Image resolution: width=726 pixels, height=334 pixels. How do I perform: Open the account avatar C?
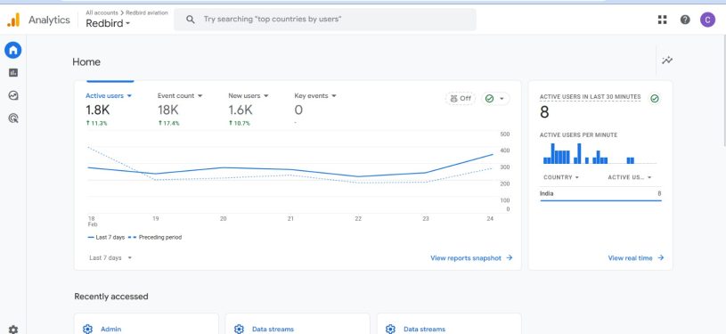tap(707, 20)
